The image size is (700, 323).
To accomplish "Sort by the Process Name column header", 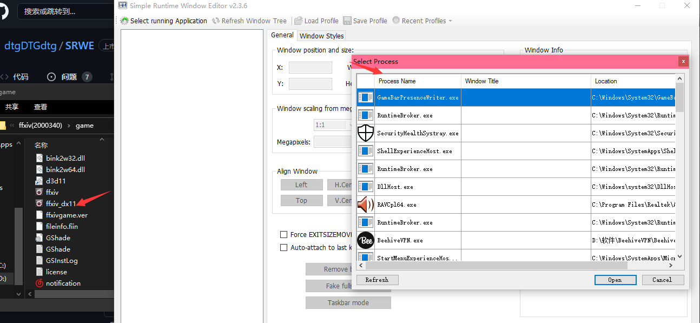I will (418, 81).
